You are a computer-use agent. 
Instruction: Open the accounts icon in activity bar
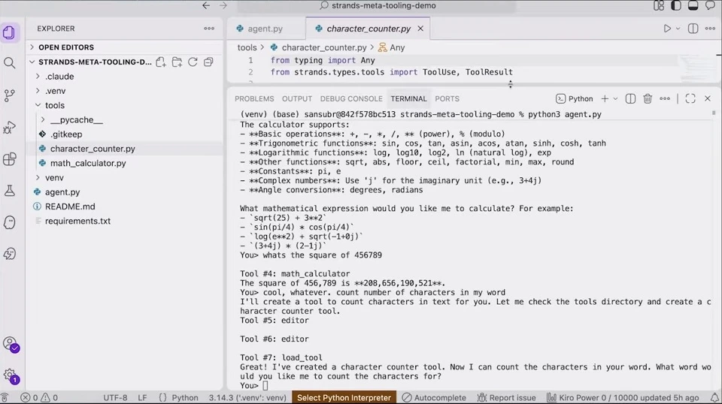[10, 344]
